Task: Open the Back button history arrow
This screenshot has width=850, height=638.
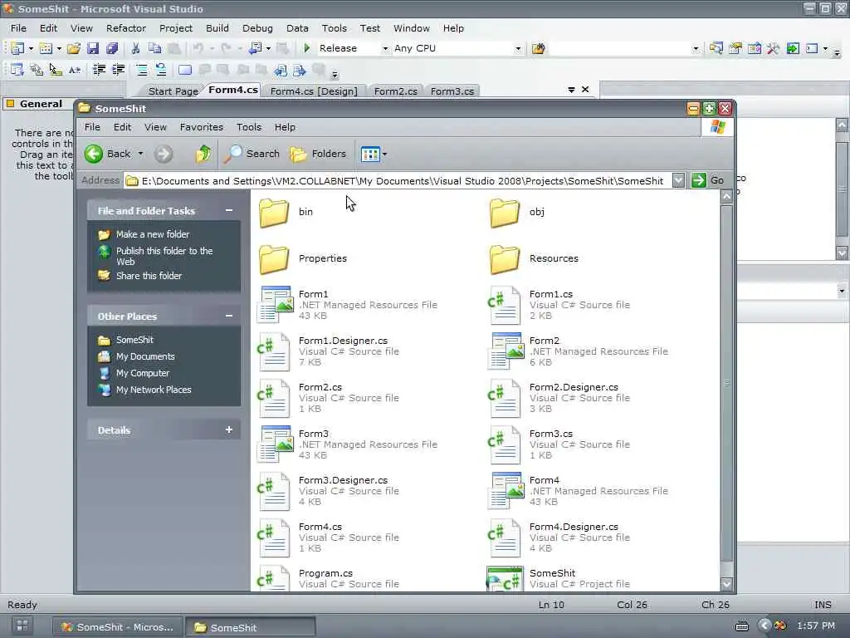Action: tap(140, 154)
